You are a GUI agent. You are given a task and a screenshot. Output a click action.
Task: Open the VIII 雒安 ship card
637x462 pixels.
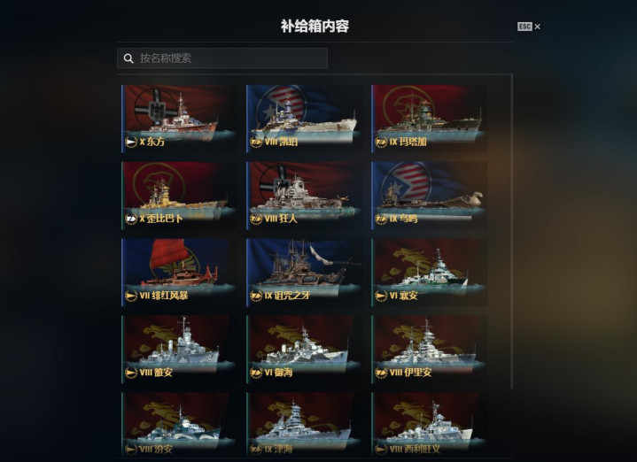pos(179,349)
